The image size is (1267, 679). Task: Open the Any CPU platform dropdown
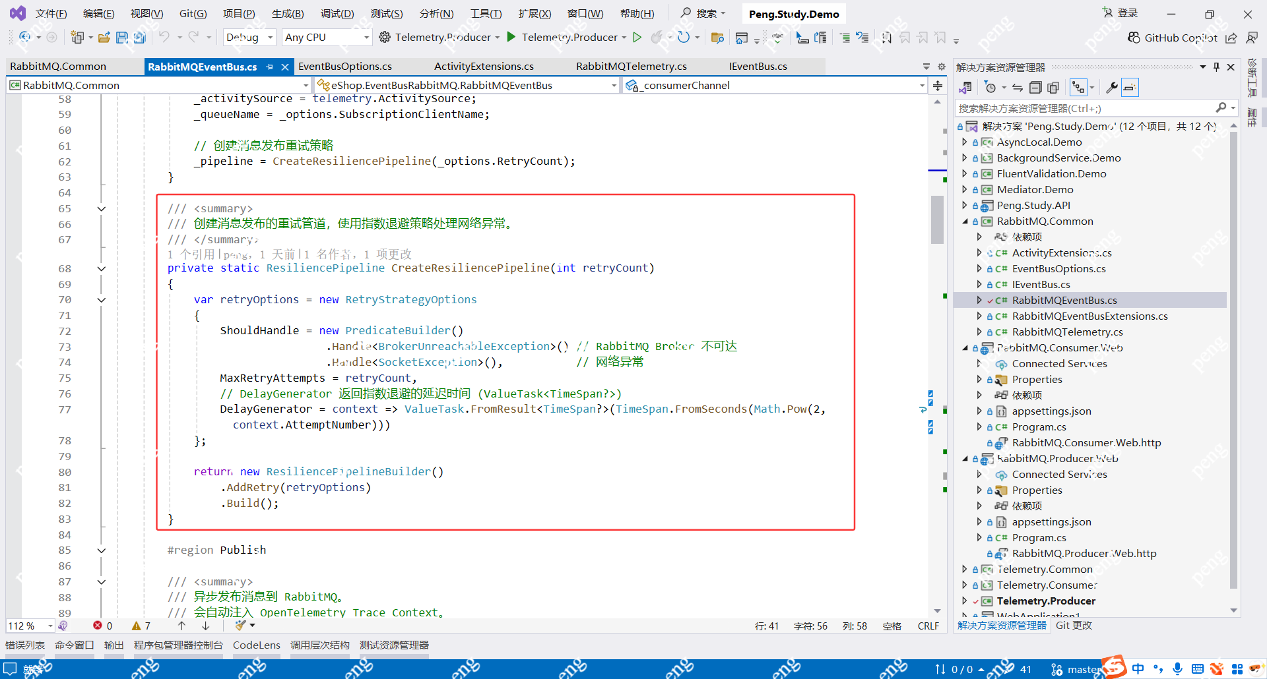[x=327, y=38]
